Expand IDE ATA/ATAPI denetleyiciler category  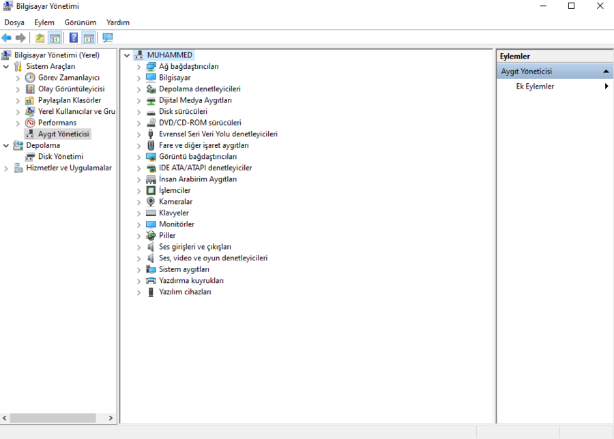click(x=138, y=168)
